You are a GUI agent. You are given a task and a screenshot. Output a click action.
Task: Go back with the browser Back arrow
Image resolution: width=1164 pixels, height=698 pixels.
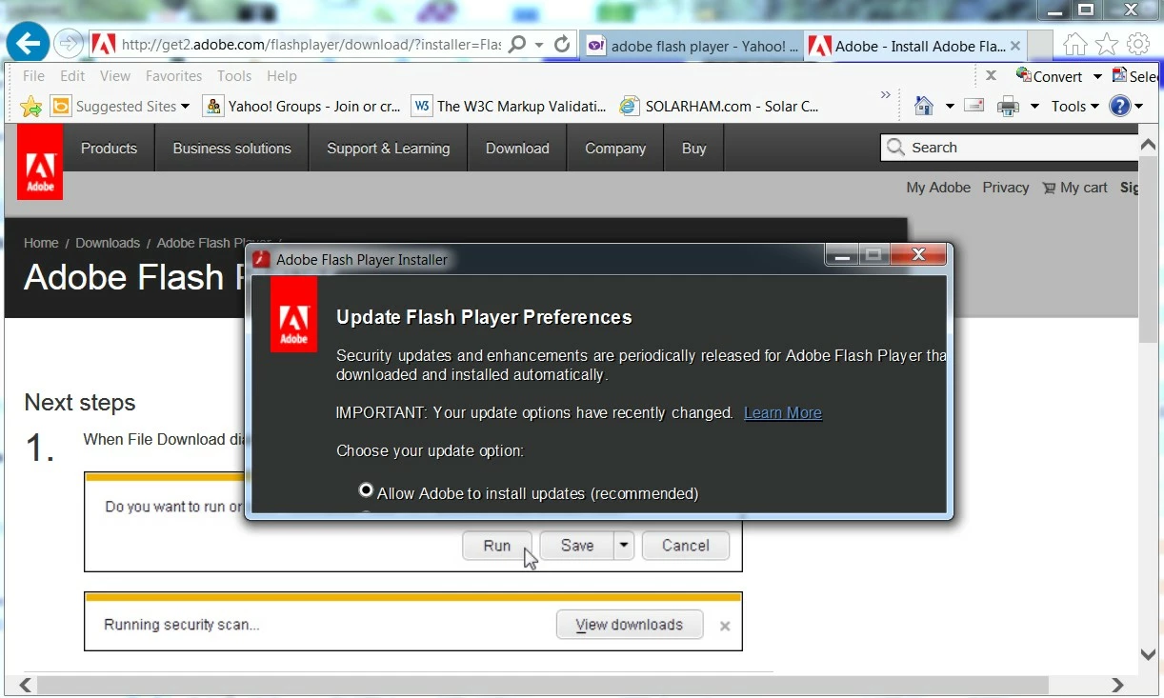tap(29, 42)
